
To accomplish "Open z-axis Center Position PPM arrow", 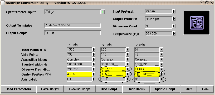I will [161, 74].
